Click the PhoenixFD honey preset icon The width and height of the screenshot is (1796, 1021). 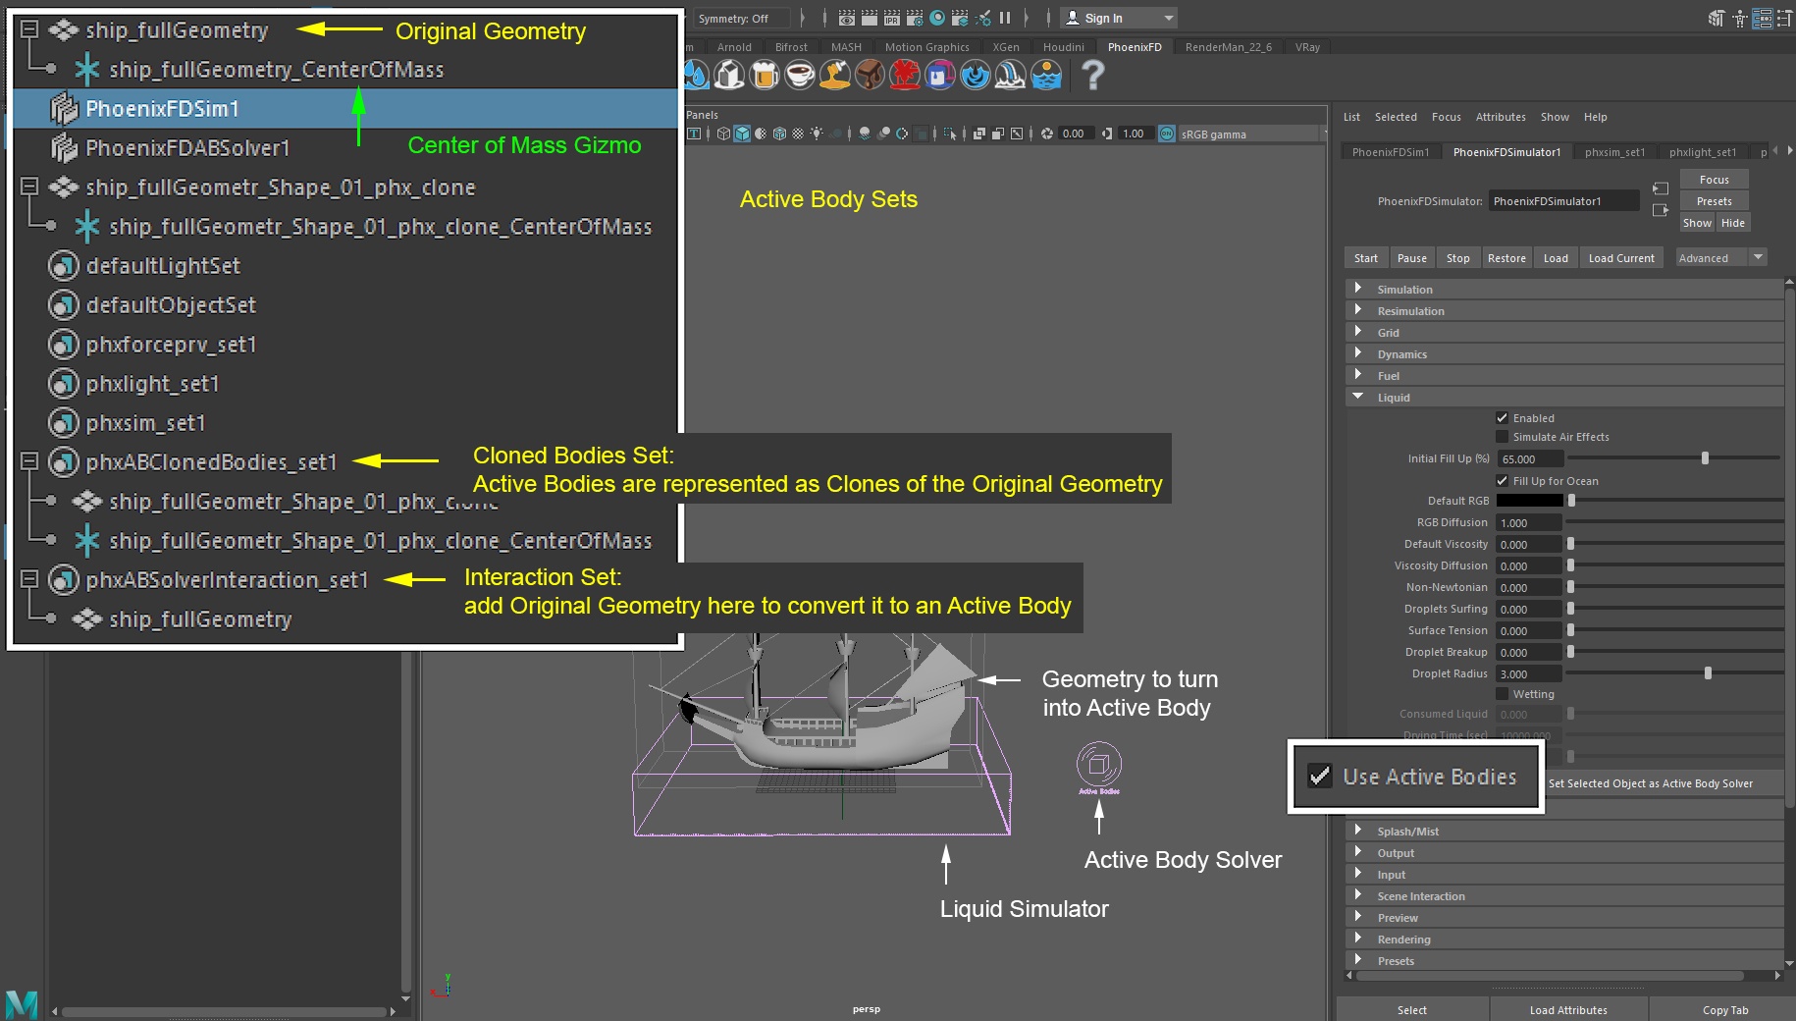835,75
